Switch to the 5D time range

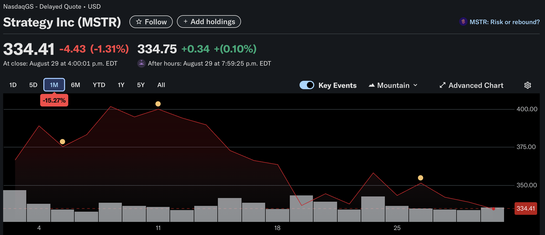pos(33,85)
